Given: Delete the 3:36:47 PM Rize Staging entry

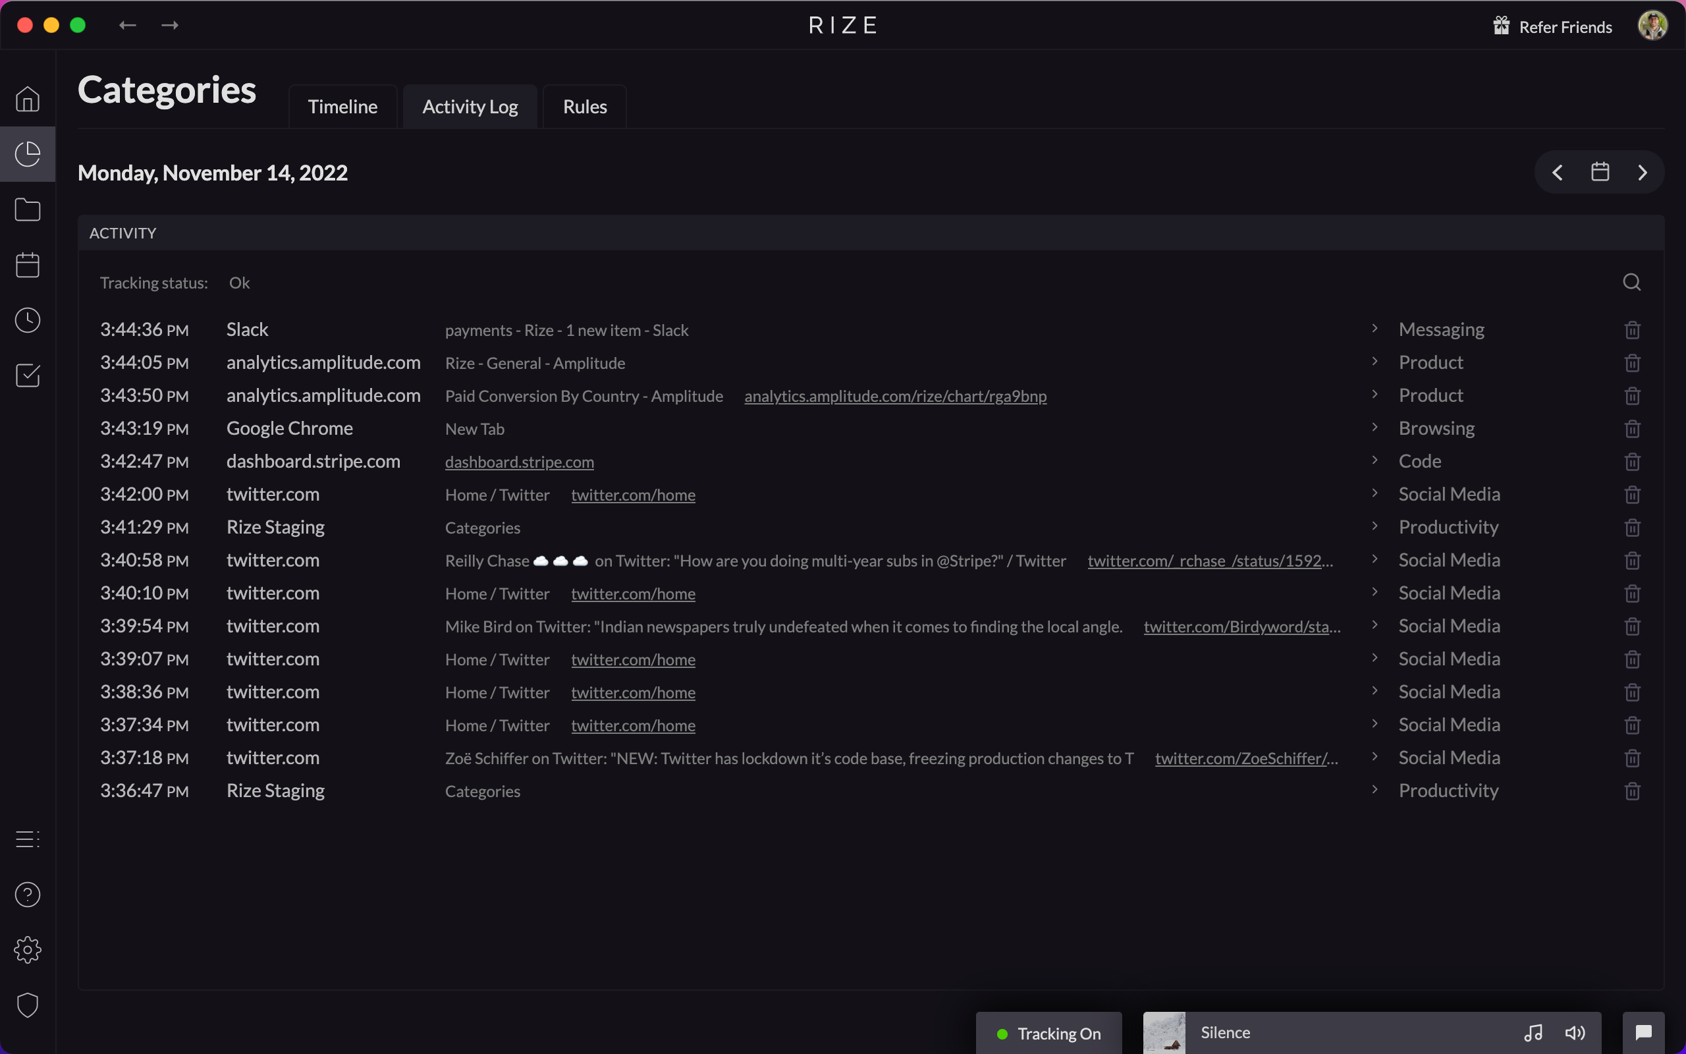Looking at the screenshot, I should pos(1633,791).
